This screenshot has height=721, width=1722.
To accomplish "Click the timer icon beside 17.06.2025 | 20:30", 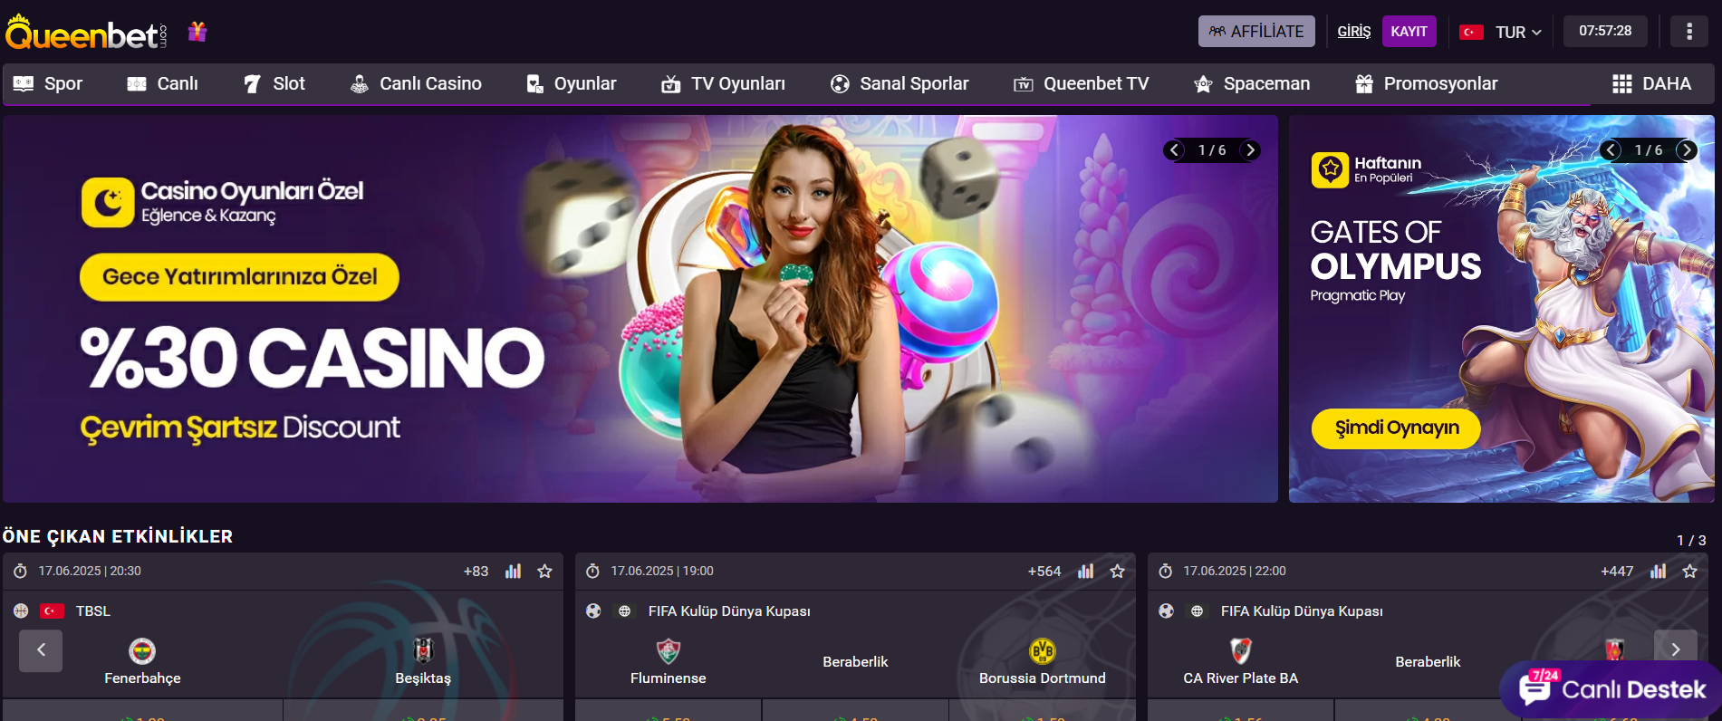I will coord(20,572).
